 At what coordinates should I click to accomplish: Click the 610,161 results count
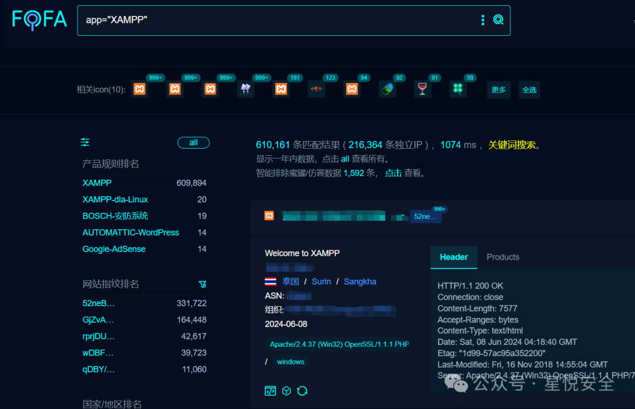click(x=273, y=145)
